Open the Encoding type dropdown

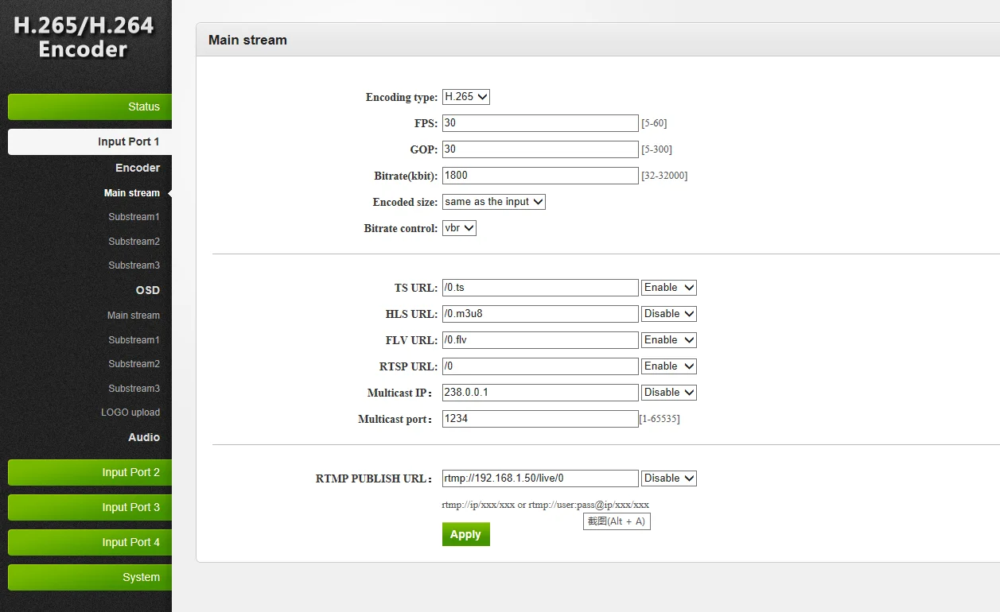[x=466, y=97]
